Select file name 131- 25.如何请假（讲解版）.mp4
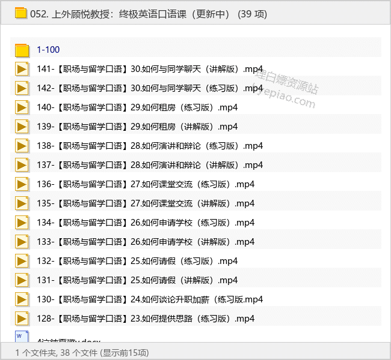Image resolution: width=391 pixels, height=360 pixels. (137, 280)
